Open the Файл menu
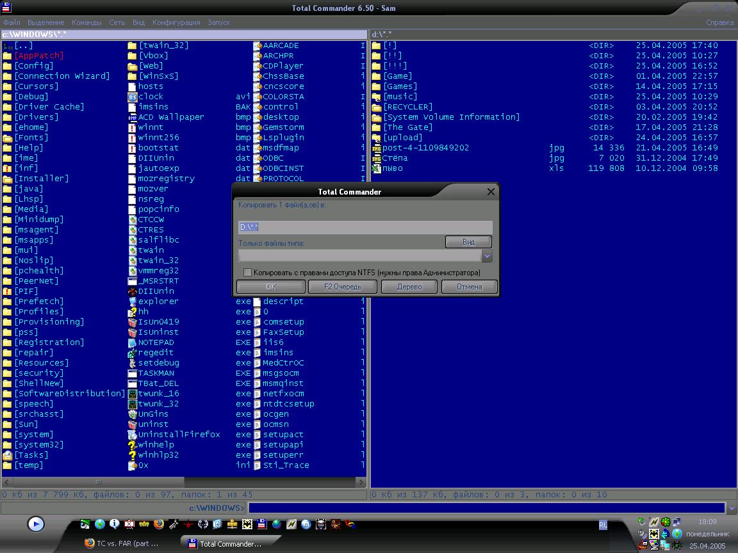Viewport: 738px width, 553px height. pyautogui.click(x=12, y=22)
